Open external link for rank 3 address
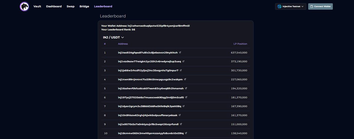Image resolution: width=354 pixels, height=139 pixels. (x=181, y=70)
